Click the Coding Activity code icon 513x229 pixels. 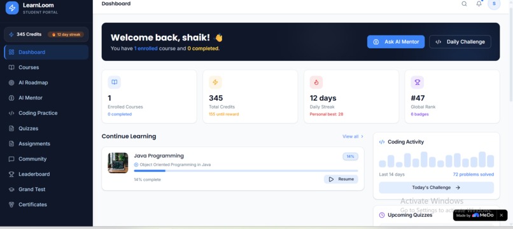pyautogui.click(x=382, y=142)
